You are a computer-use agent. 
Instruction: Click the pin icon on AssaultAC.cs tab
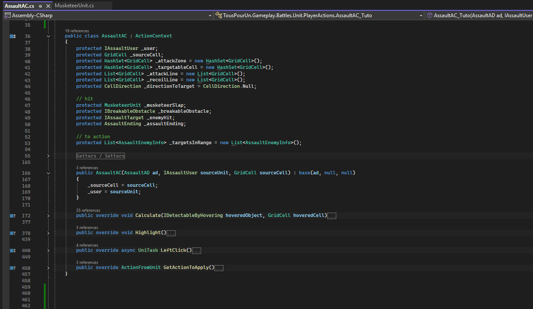[x=40, y=6]
